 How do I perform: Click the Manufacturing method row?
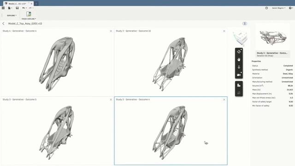coord(272,82)
